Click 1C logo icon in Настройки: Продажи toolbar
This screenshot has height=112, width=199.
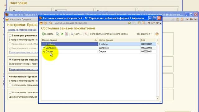pos(7,19)
